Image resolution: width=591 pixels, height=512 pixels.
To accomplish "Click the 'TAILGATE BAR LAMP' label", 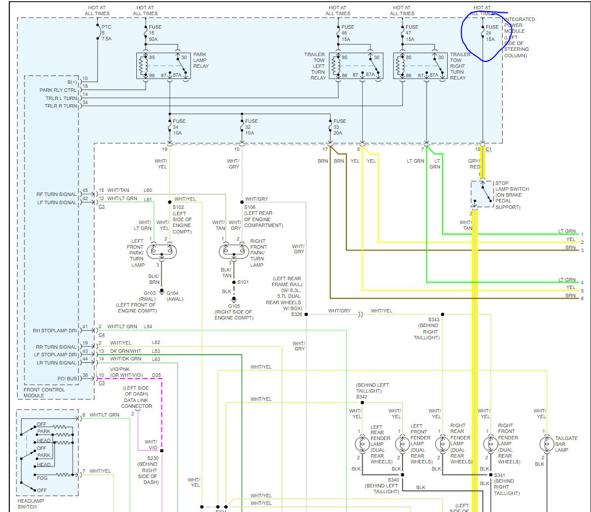I will [x=566, y=444].
